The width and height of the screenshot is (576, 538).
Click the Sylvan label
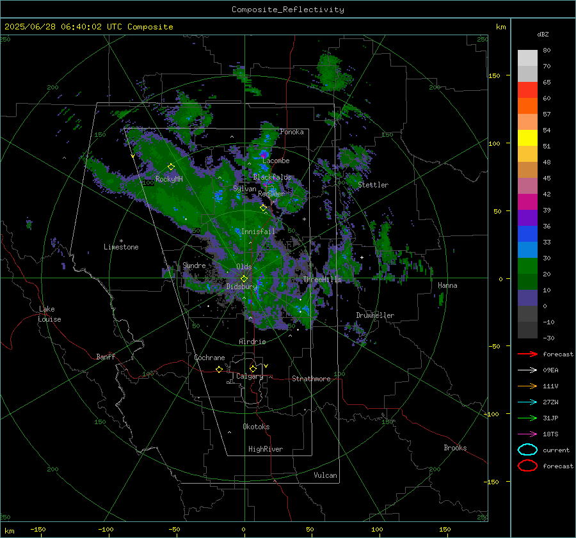244,189
